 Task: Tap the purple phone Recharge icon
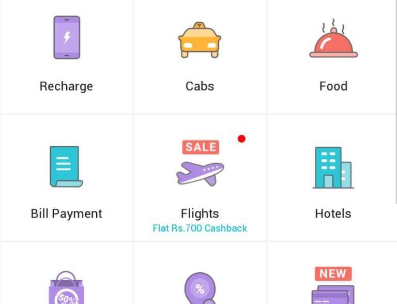pos(67,37)
